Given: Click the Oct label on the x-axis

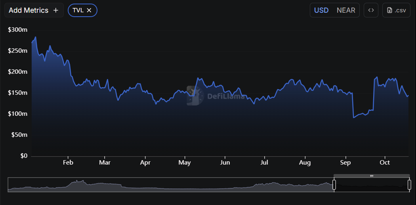Looking at the screenshot, I should (384, 163).
